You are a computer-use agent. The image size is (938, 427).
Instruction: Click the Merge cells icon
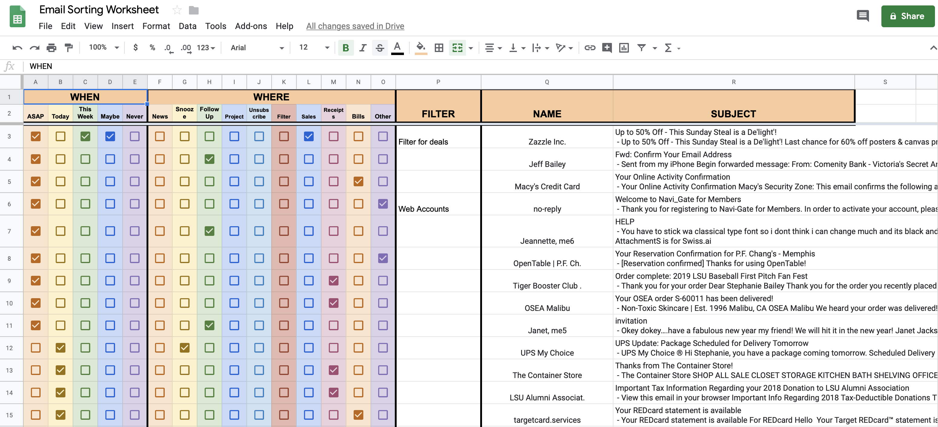pos(457,48)
